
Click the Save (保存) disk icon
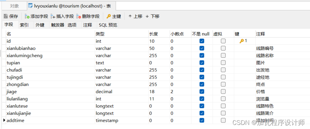[x=6, y=16]
